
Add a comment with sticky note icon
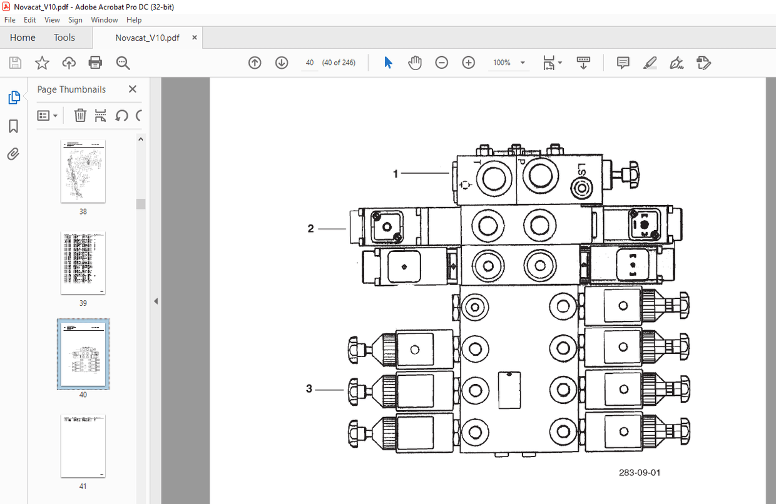(x=623, y=63)
